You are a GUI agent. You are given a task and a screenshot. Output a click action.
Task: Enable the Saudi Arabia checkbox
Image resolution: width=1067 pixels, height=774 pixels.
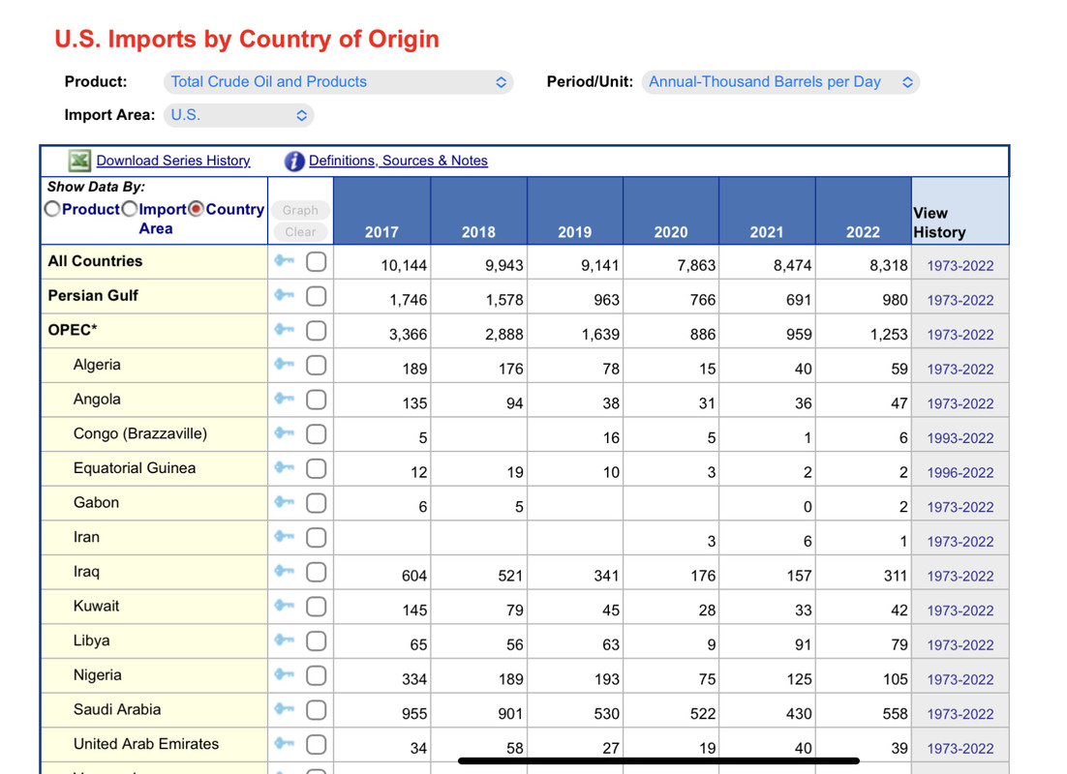[316, 710]
